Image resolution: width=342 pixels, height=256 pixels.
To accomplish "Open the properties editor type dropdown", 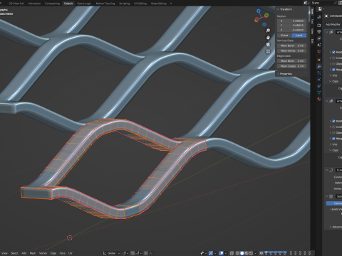I will [321, 9].
